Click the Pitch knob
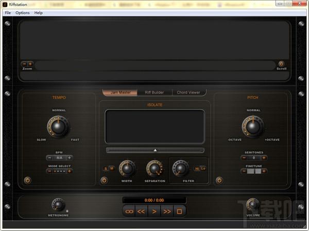This screenshot has height=231, width=309. pos(253,127)
